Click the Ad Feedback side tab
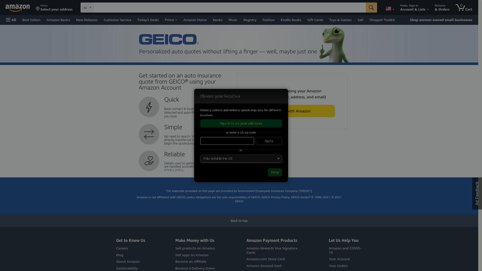This screenshot has width=482, height=271. pyautogui.click(x=477, y=193)
